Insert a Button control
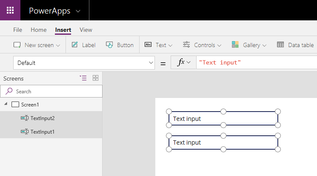This screenshot has height=176, width=317. tap(120, 45)
